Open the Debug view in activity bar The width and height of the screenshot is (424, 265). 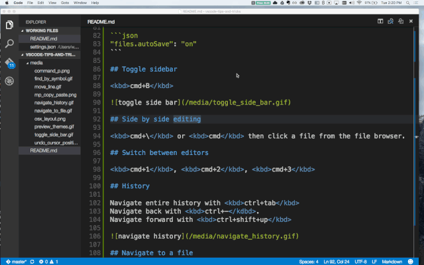click(9, 81)
